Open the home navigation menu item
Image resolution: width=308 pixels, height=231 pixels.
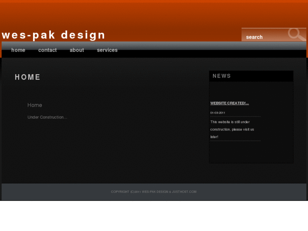click(x=18, y=50)
